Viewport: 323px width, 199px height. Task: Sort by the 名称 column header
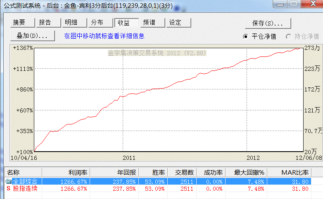[x=23, y=172]
